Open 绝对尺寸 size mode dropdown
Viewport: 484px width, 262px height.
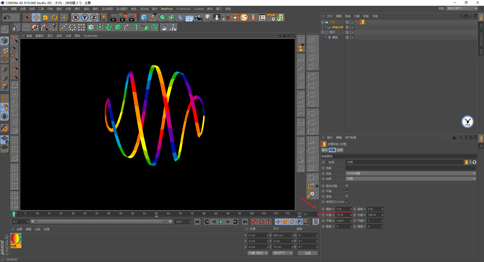pos(283,253)
